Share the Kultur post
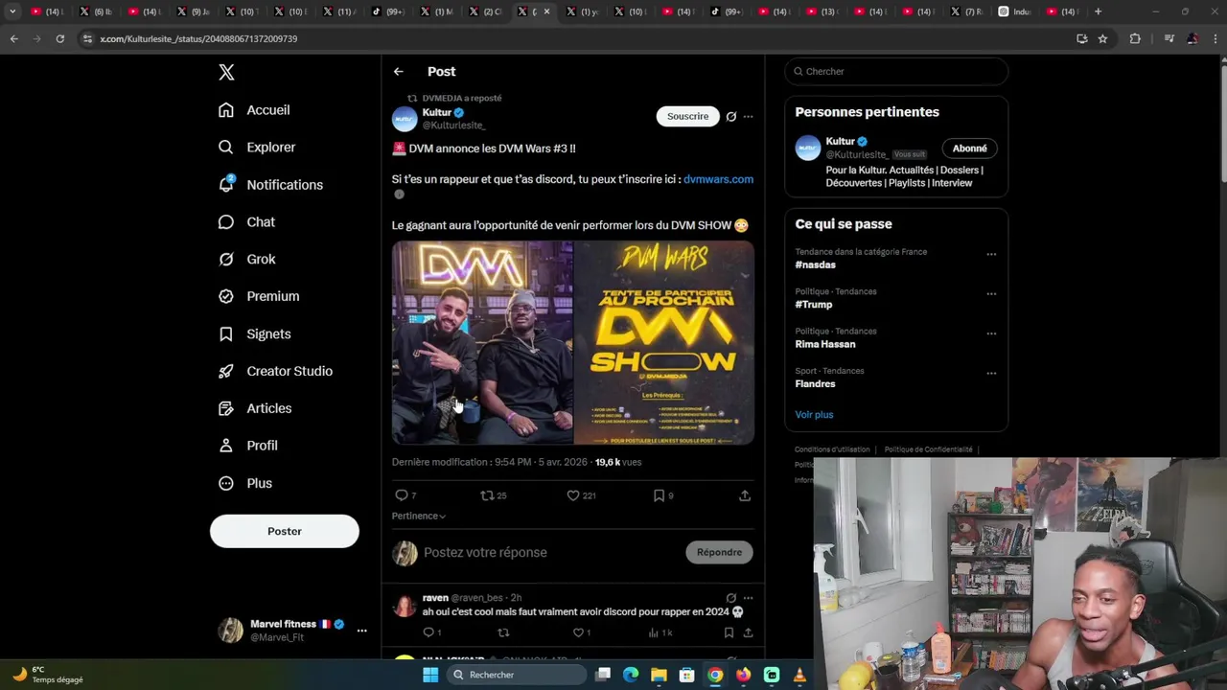1227x690 pixels. pos(745,495)
